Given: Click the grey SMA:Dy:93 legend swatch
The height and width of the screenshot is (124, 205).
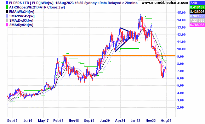Looking at the screenshot, I should click(x=7, y=20).
